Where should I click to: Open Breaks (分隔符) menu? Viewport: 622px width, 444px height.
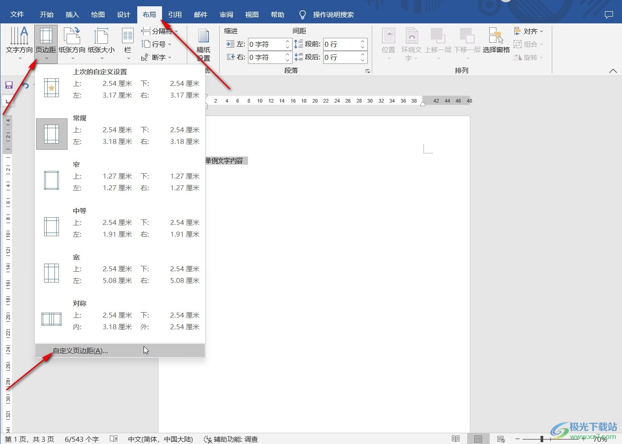(x=160, y=31)
